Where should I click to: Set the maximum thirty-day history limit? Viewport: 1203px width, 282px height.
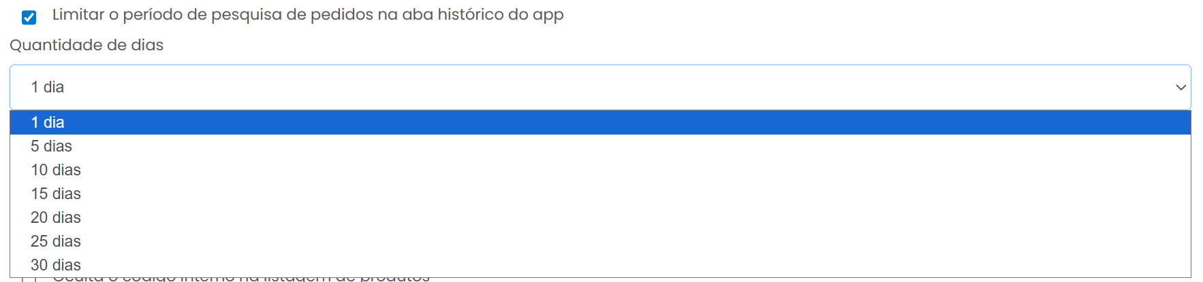[x=56, y=265]
